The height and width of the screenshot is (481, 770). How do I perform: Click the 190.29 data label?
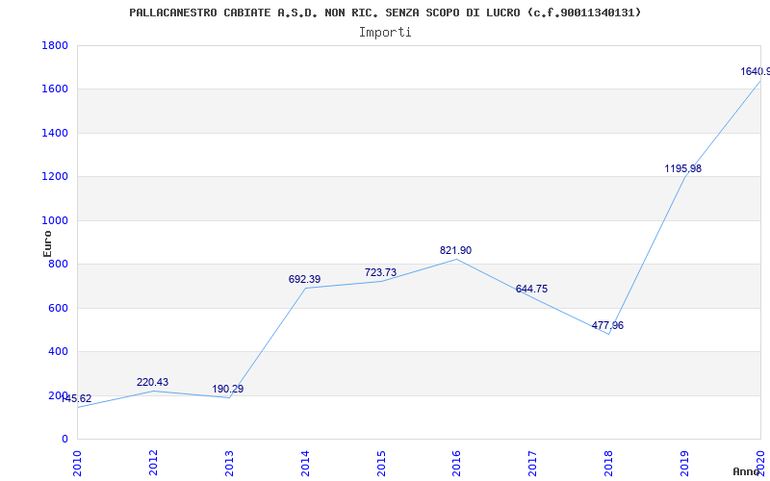click(x=228, y=389)
